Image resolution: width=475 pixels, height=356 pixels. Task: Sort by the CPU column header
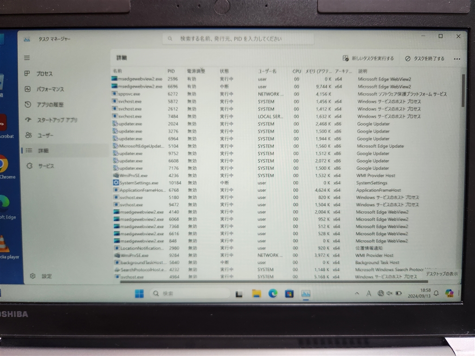pyautogui.click(x=296, y=71)
